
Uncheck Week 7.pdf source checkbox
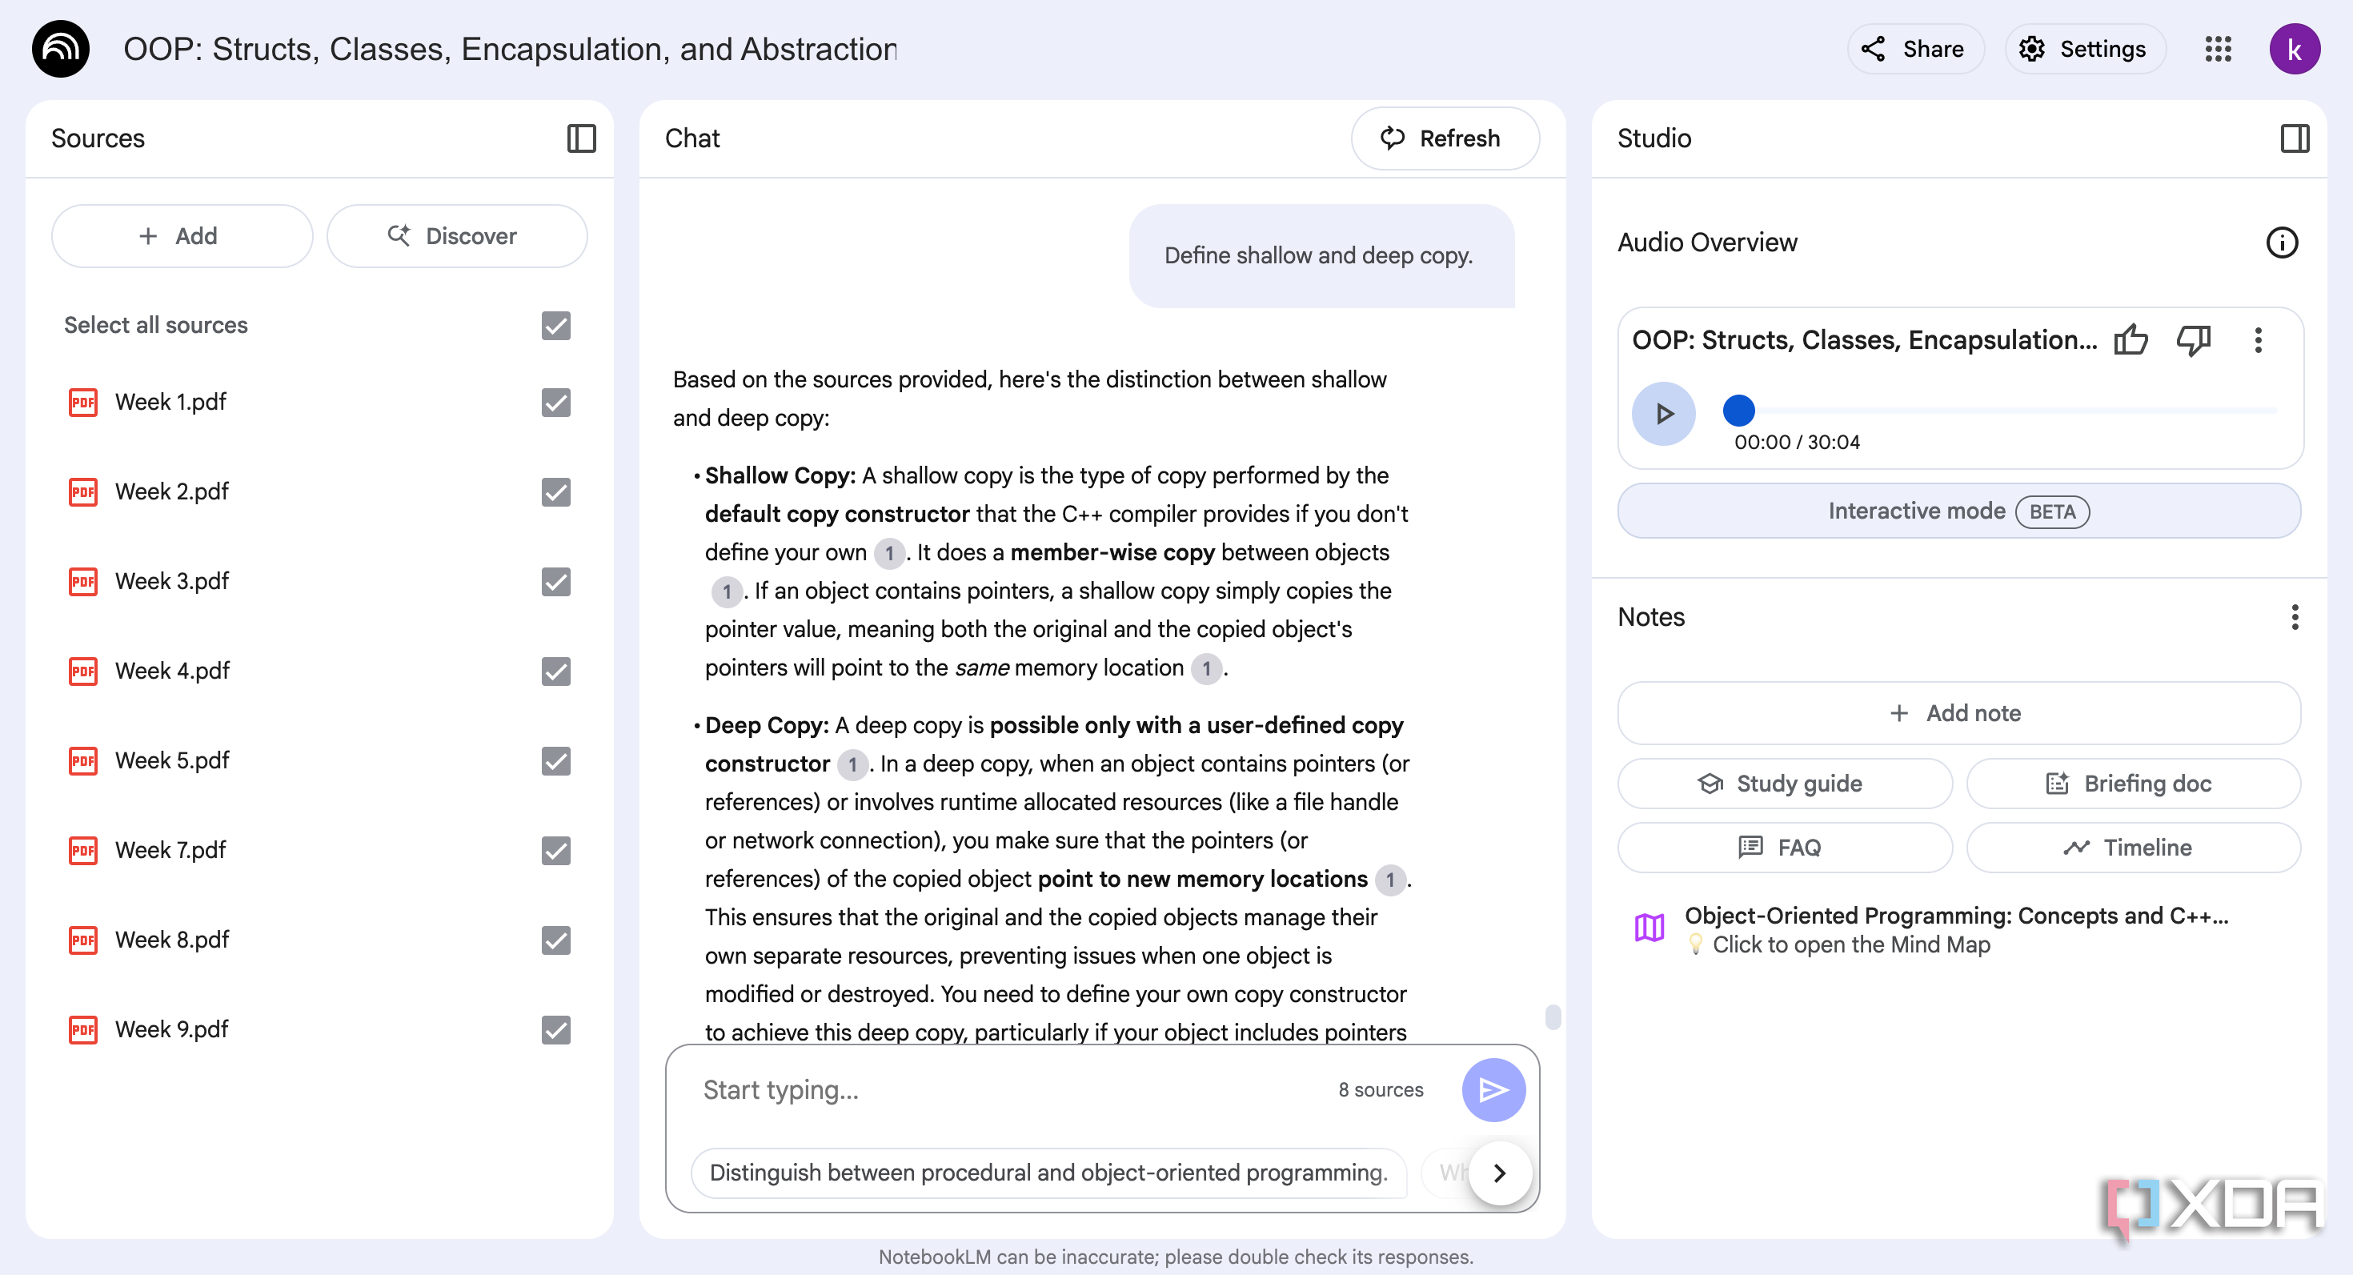tap(555, 850)
